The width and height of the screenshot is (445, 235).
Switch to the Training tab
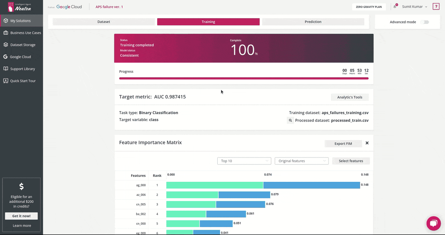pyautogui.click(x=208, y=22)
